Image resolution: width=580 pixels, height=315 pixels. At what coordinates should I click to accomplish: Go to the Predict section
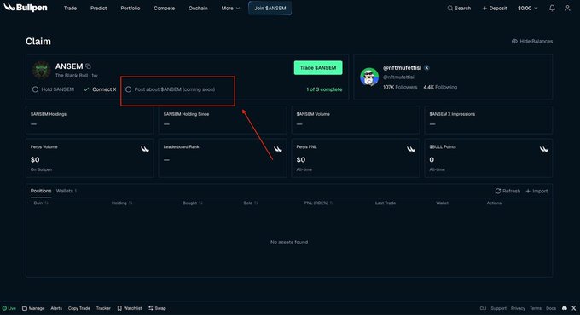point(98,9)
